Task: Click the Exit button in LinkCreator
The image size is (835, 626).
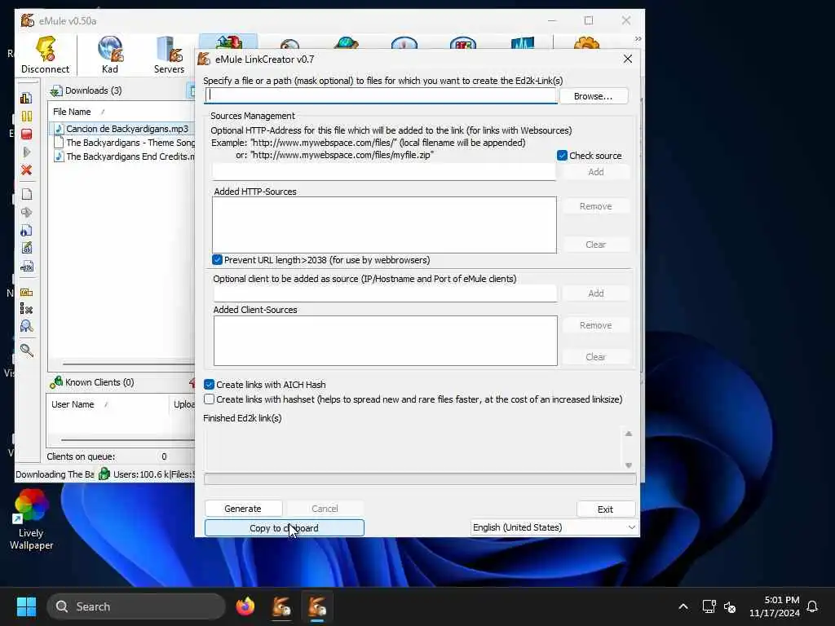Action: point(606,509)
